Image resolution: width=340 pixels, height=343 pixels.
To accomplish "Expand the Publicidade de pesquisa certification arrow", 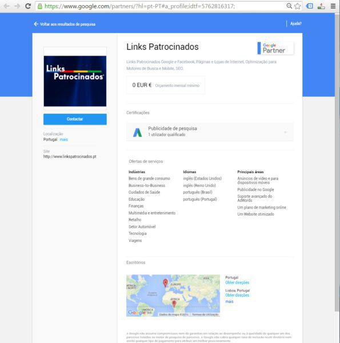I will (x=285, y=132).
